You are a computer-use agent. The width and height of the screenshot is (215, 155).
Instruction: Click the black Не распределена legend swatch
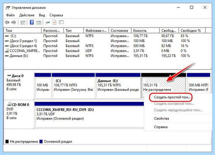click(x=7, y=141)
